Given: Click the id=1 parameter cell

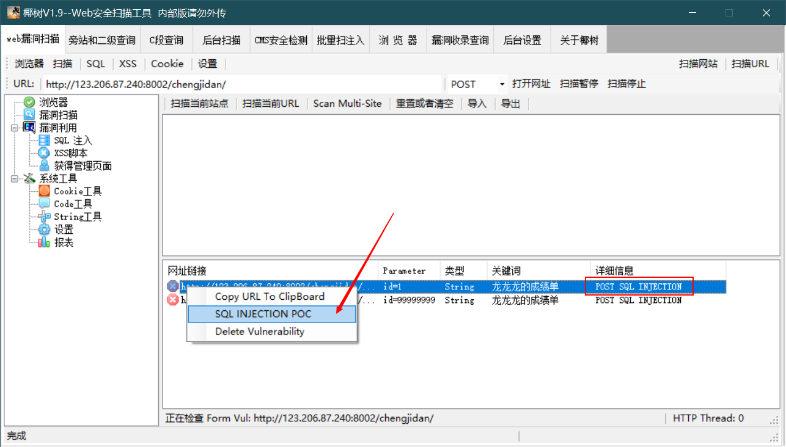Looking at the screenshot, I should point(392,287).
